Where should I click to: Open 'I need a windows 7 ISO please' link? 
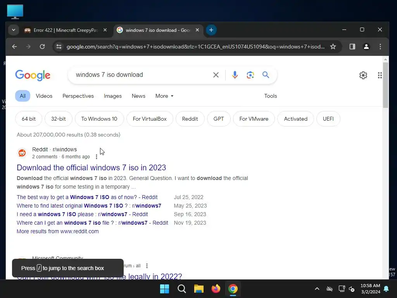[82, 214]
